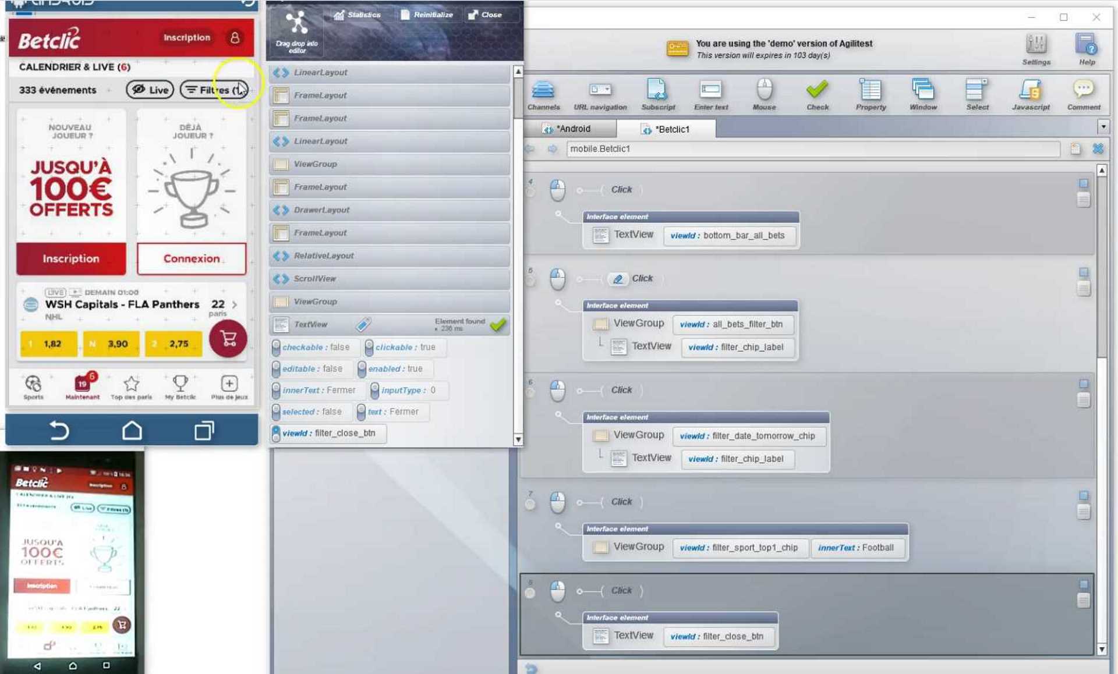1118x674 pixels.
Task: Select the RelativeLayout tree node
Action: coord(390,256)
